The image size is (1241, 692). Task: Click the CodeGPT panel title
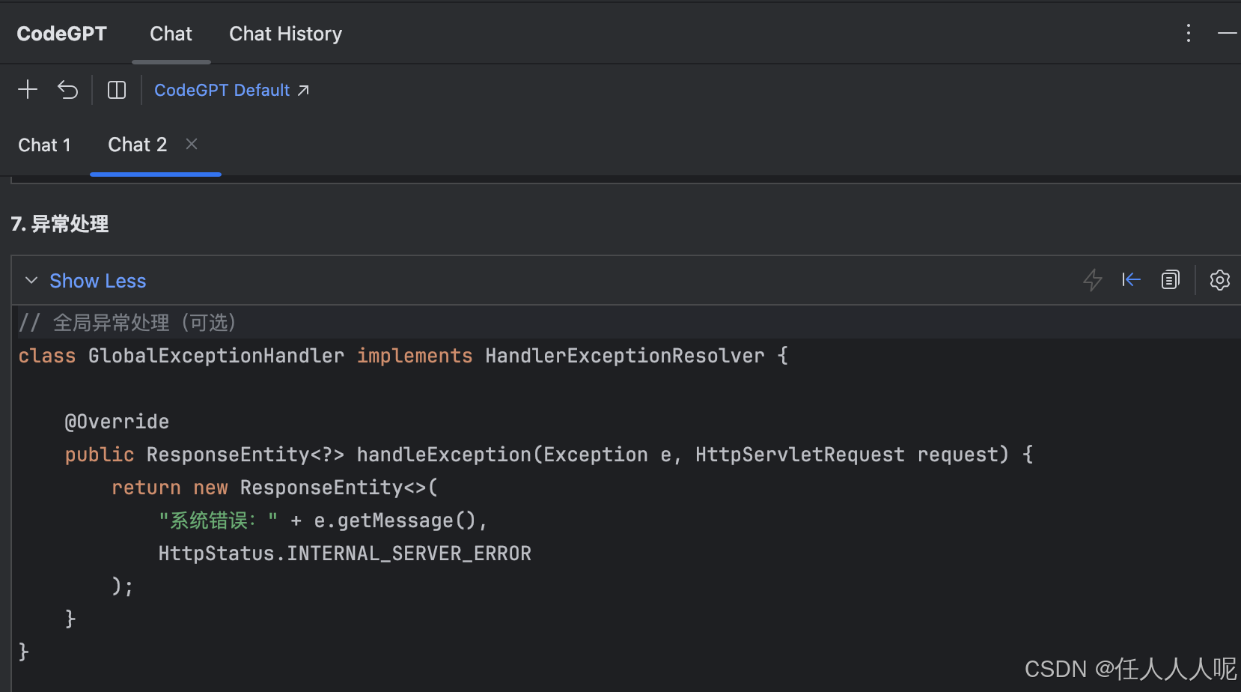click(x=61, y=34)
